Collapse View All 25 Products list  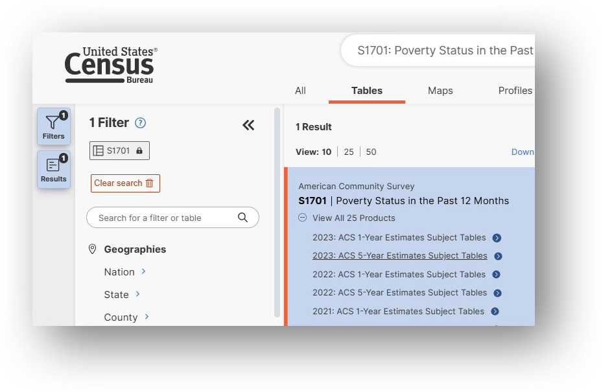(347, 218)
